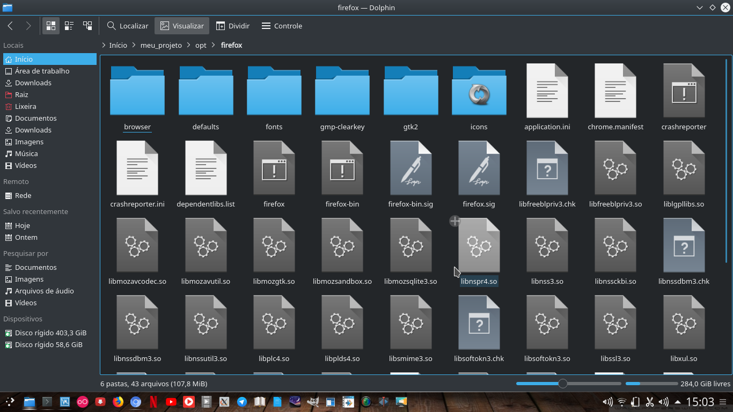Select the browser folder icon
This screenshot has width=733, height=412.
[x=137, y=90]
